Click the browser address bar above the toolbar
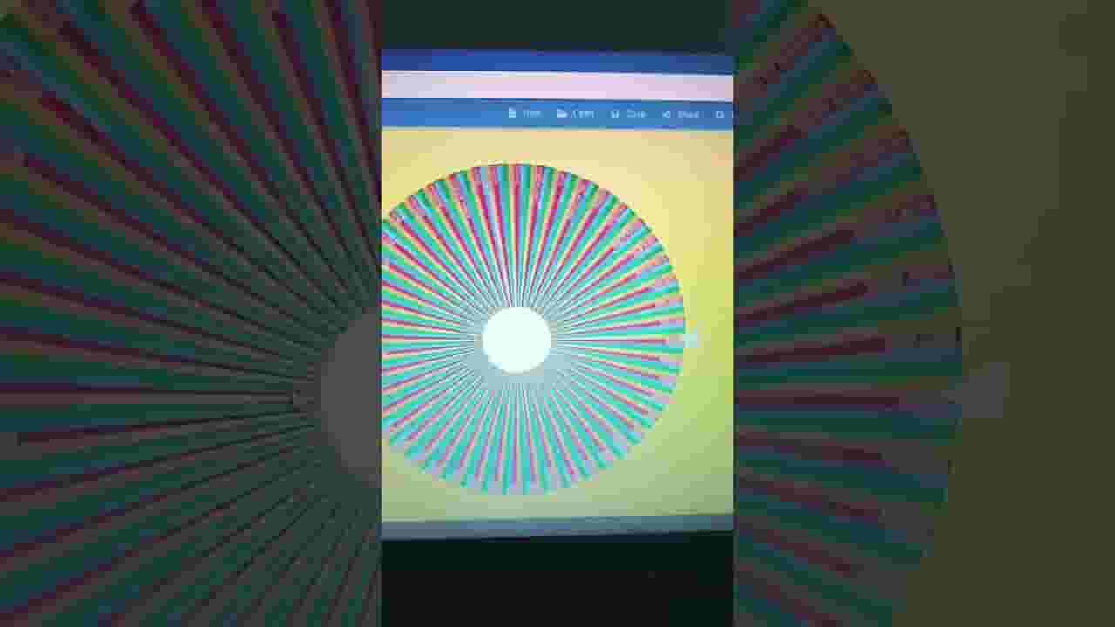This screenshot has width=1115, height=627. [x=557, y=86]
